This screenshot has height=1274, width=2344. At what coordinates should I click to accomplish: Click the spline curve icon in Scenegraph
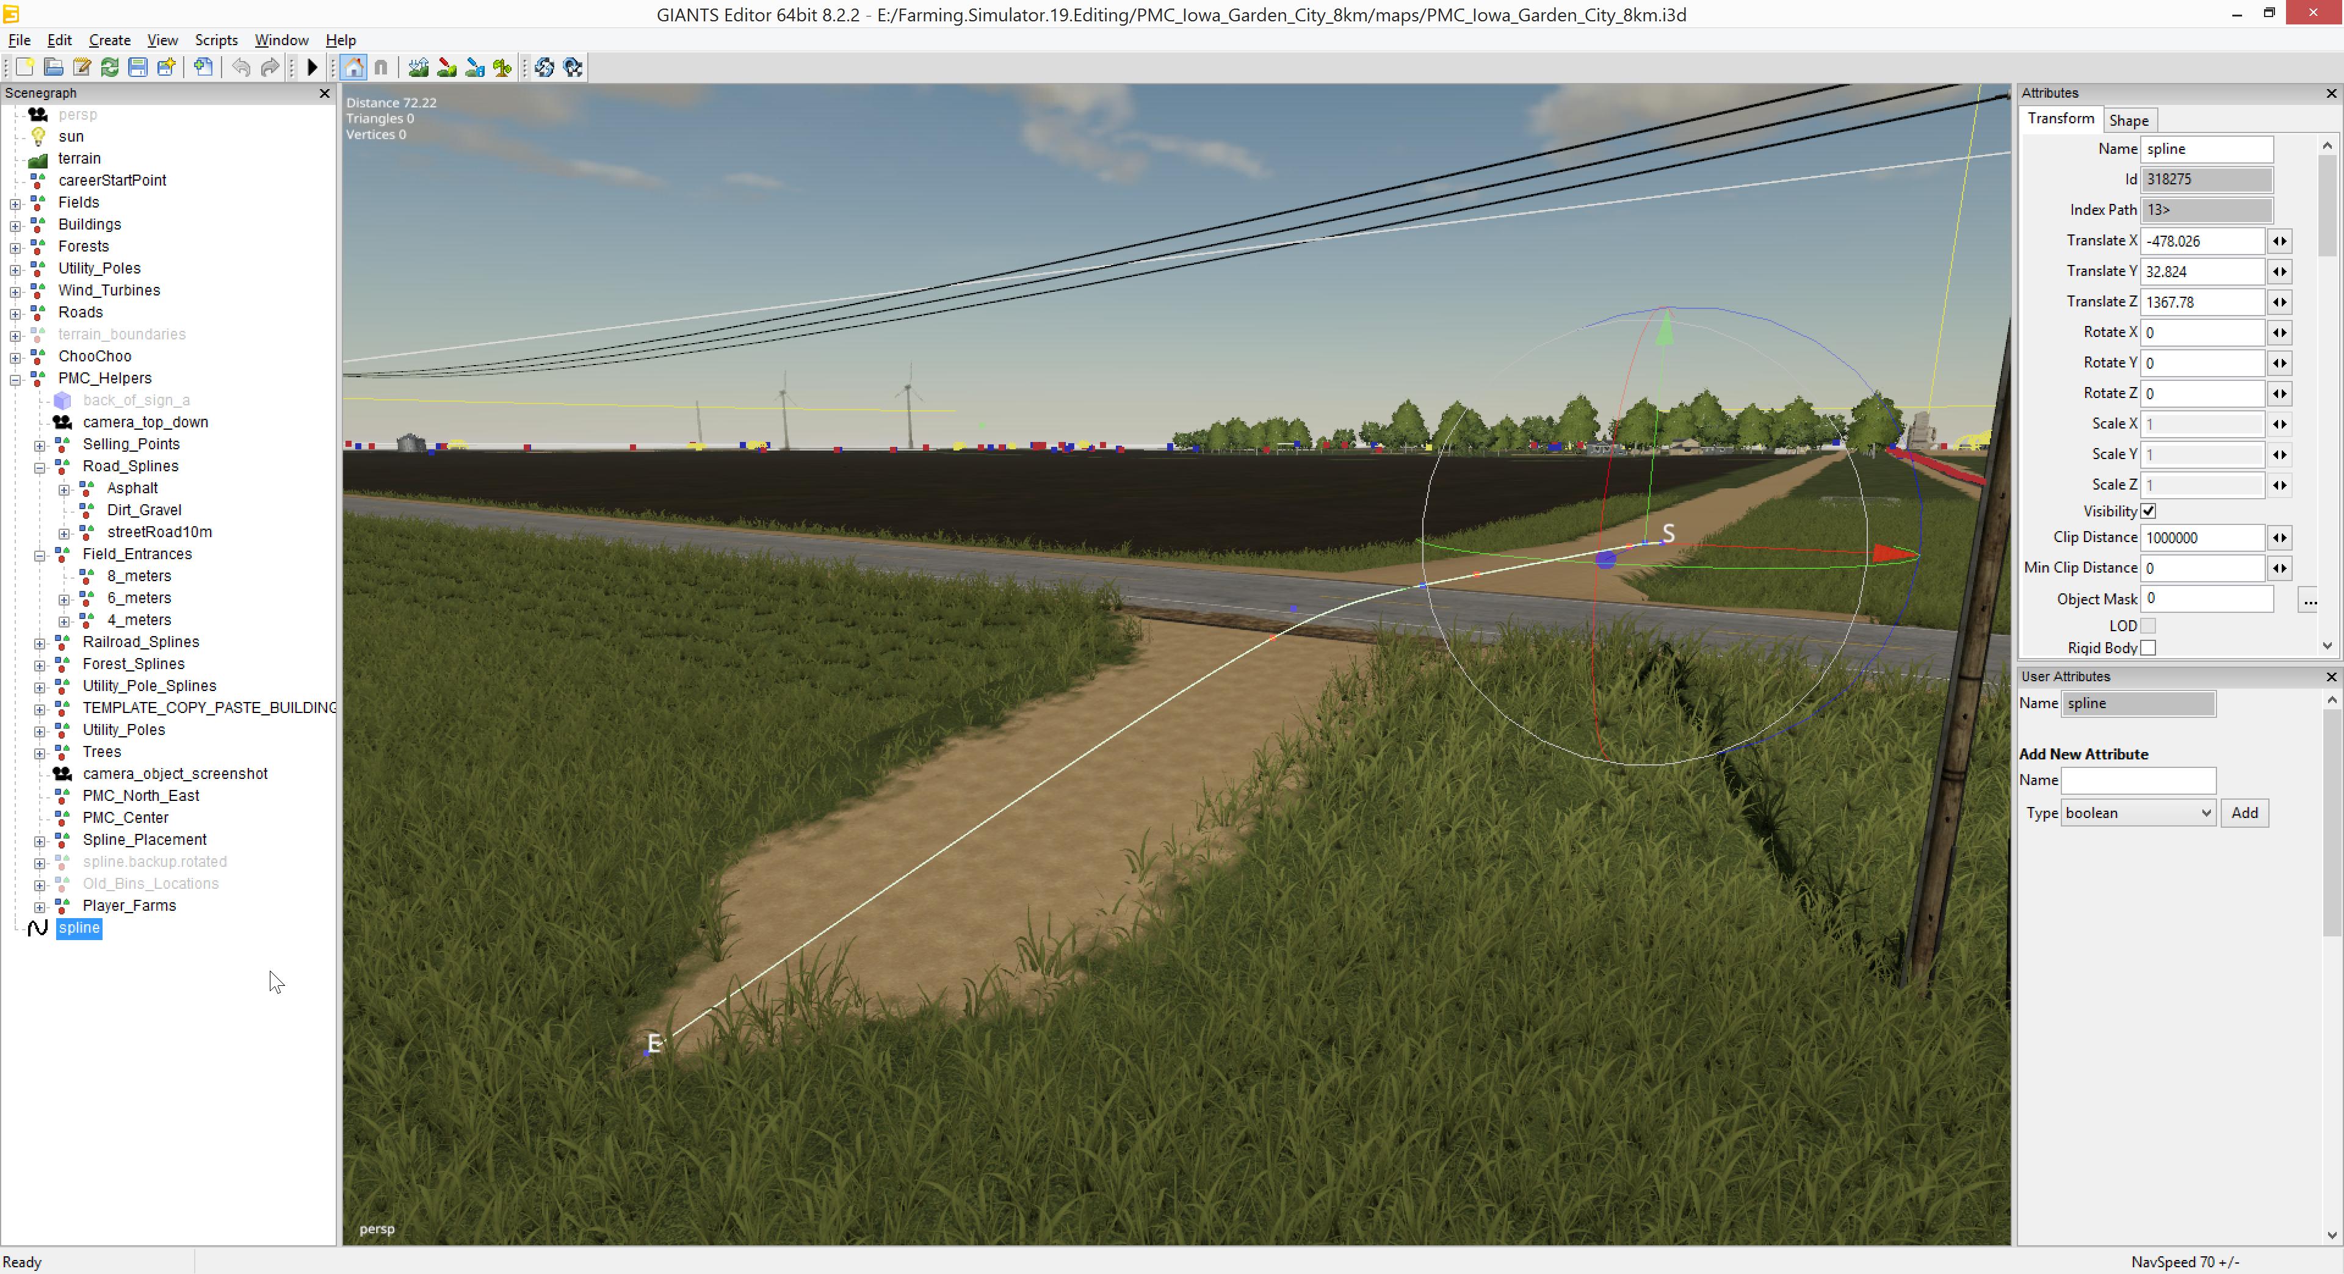37,928
